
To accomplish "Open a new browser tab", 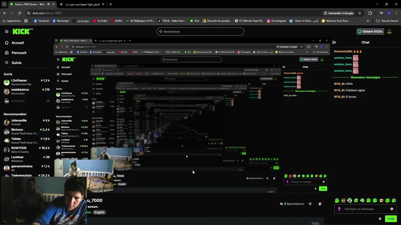I will (111, 4).
